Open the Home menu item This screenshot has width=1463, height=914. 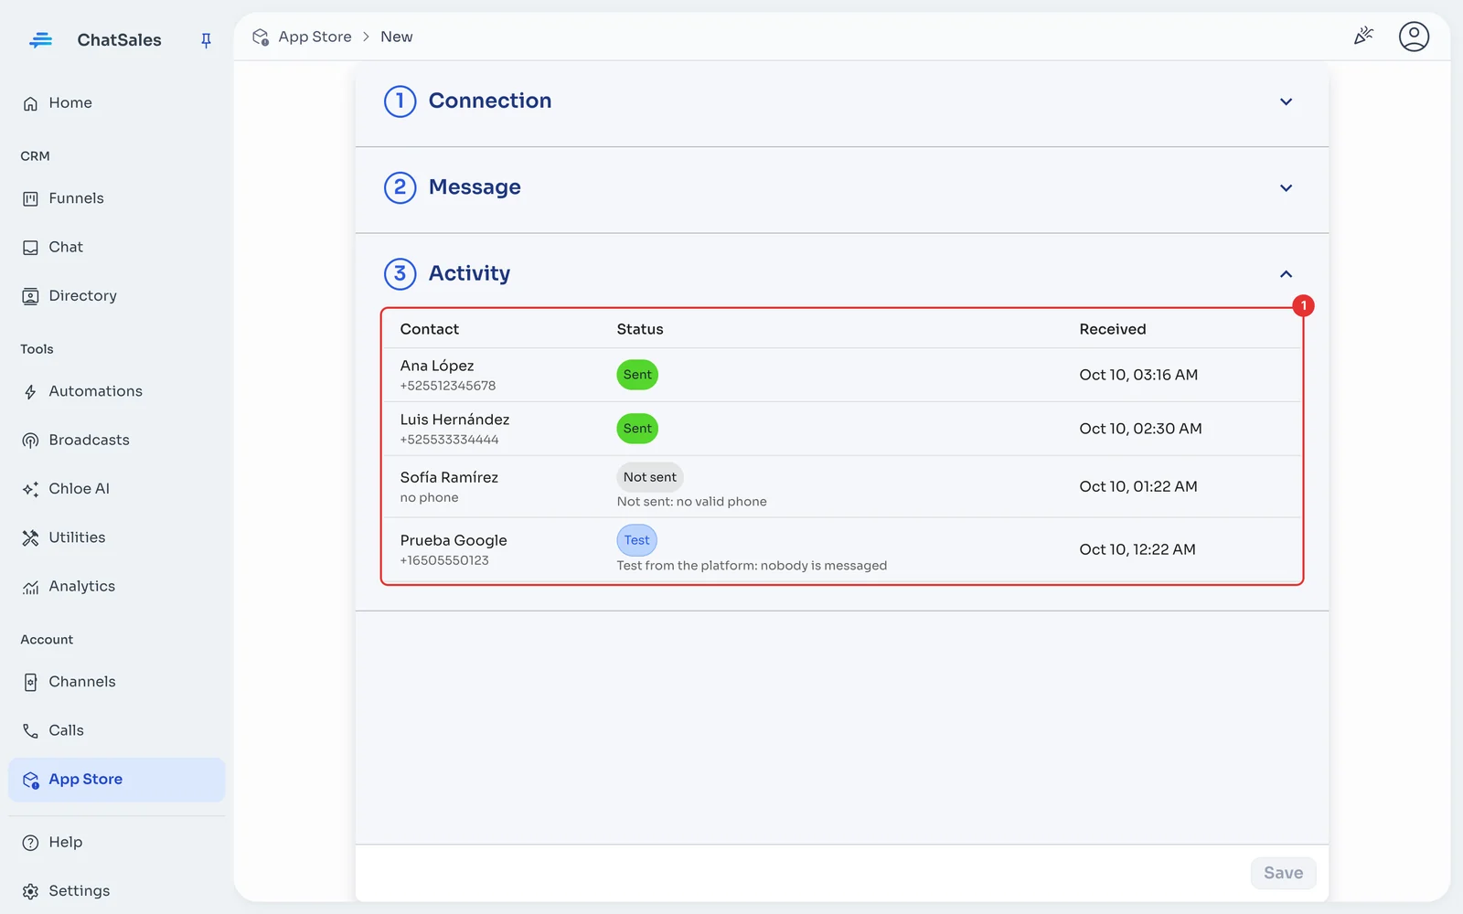116,103
